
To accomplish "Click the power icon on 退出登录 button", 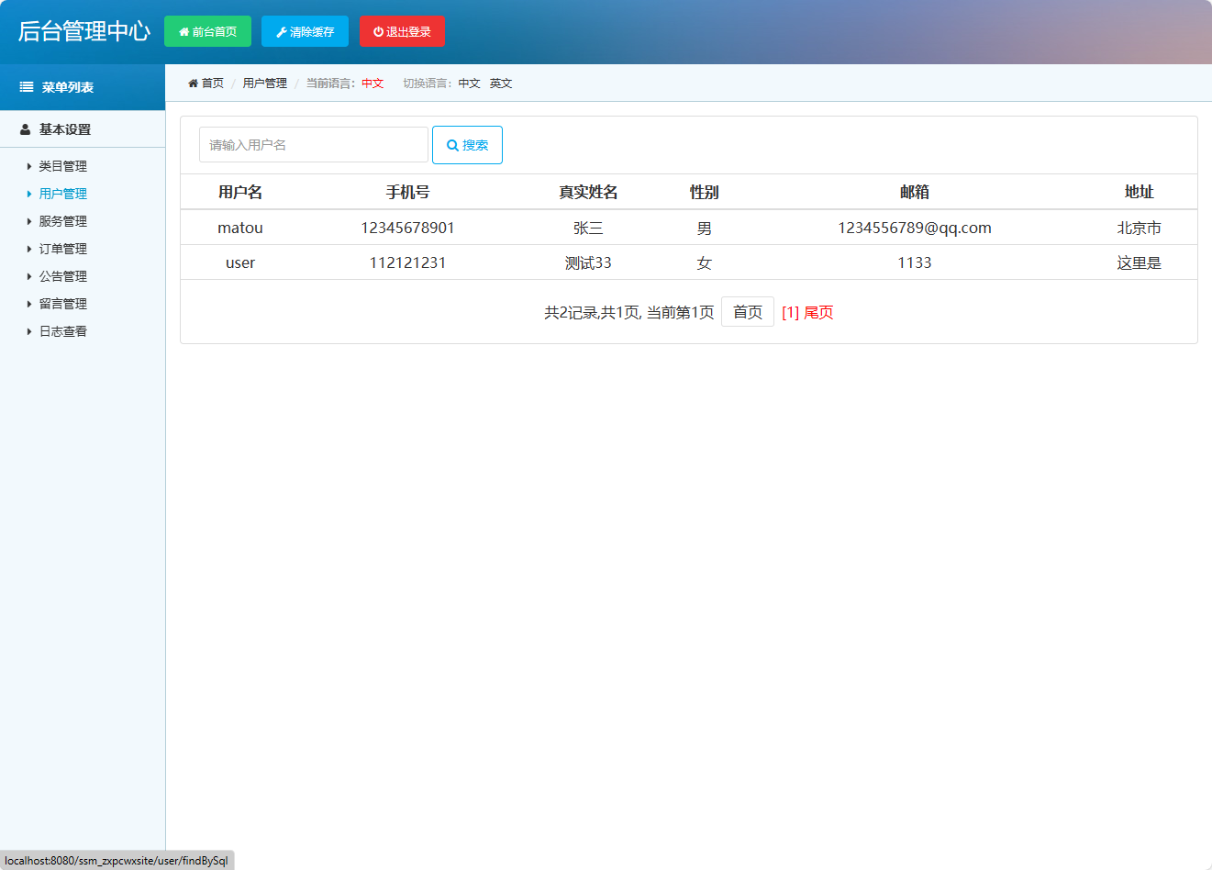I will coord(378,30).
